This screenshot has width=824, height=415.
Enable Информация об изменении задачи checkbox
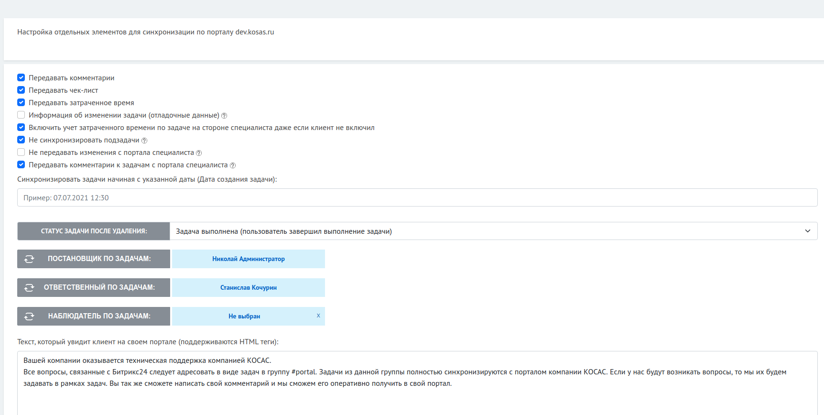pos(21,115)
